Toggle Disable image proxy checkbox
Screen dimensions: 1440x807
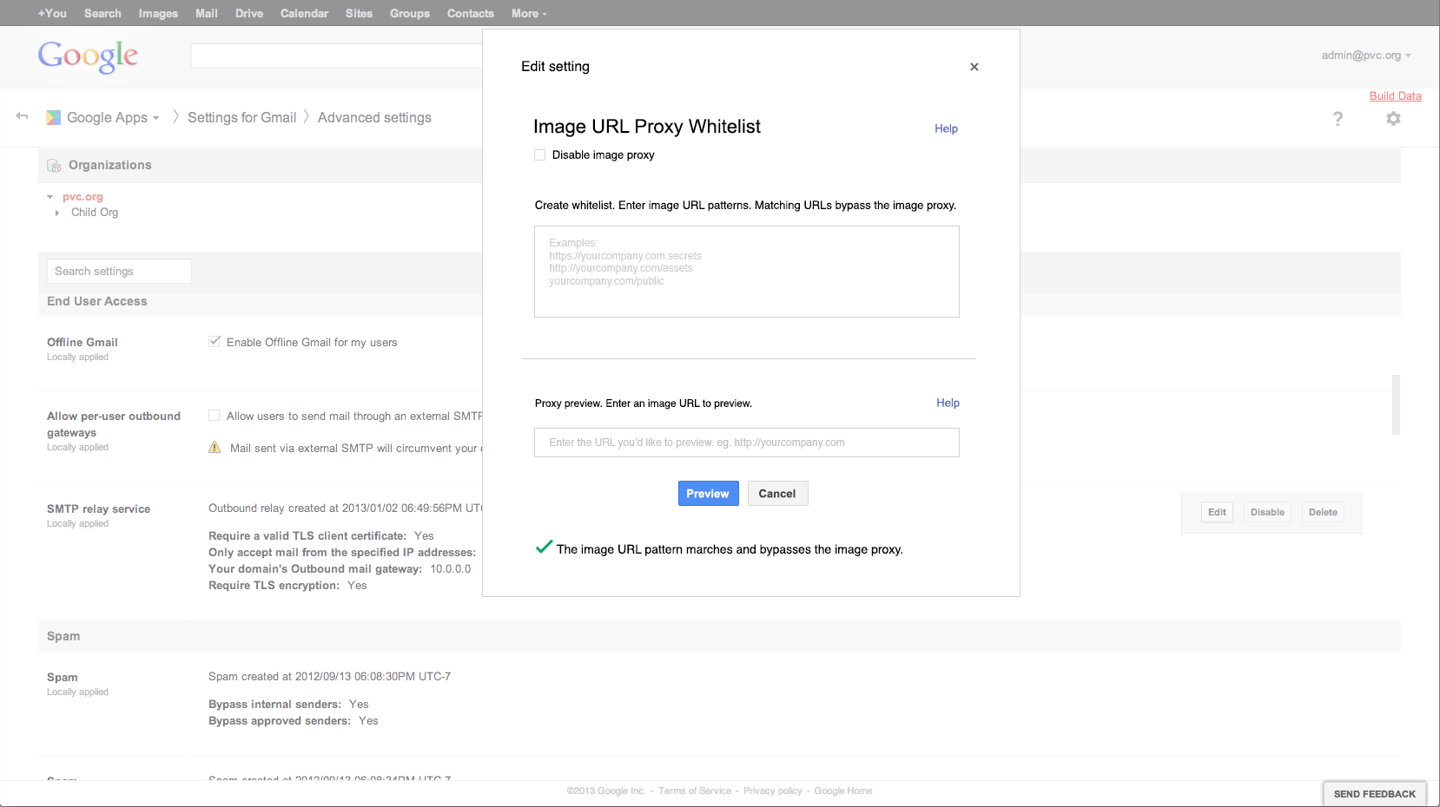point(539,154)
